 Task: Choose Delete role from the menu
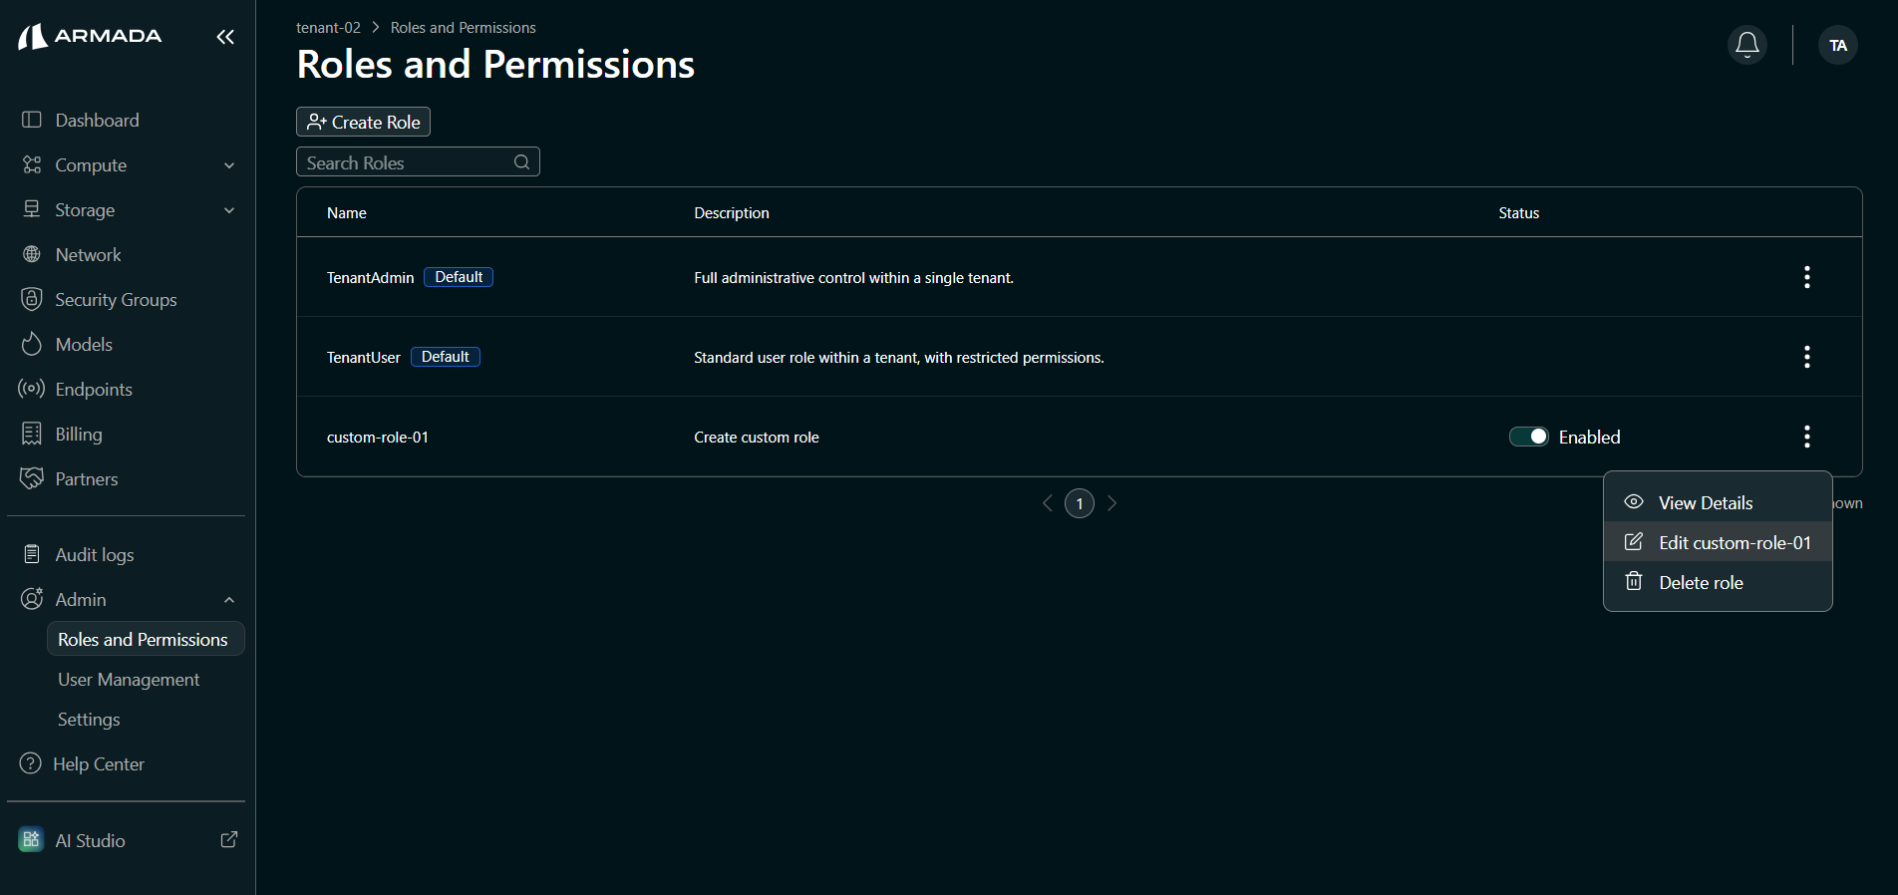(1718, 582)
